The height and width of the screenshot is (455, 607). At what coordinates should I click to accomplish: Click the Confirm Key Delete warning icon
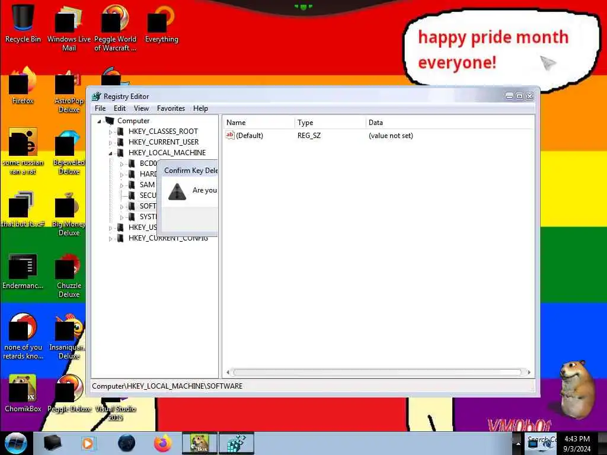tap(177, 191)
